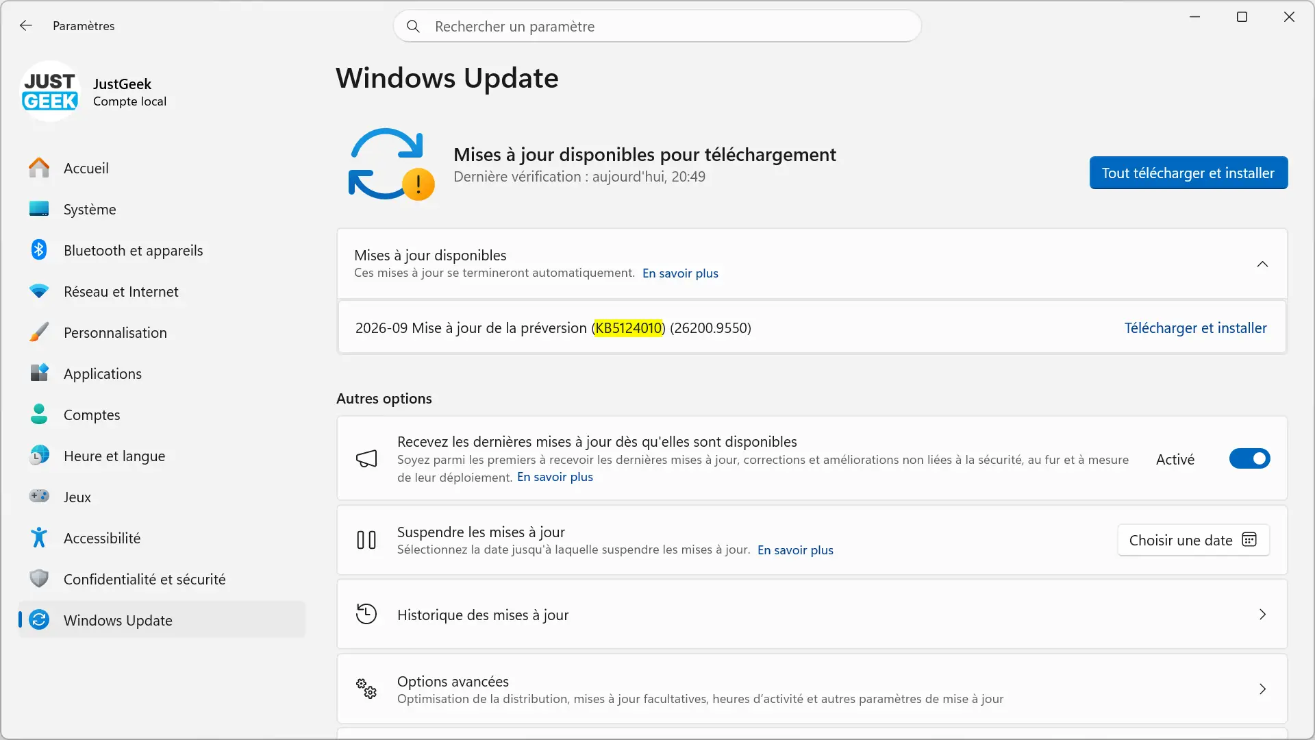Click the calendar icon in Choisir une date

1249,540
